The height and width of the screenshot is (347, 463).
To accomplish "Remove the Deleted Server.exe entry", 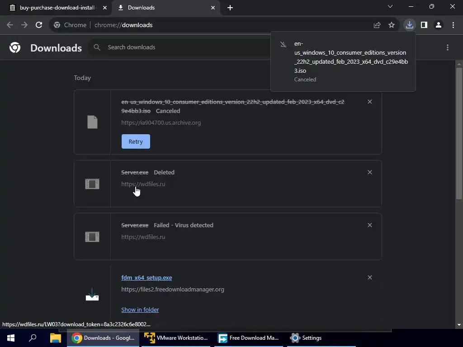I will (370, 172).
